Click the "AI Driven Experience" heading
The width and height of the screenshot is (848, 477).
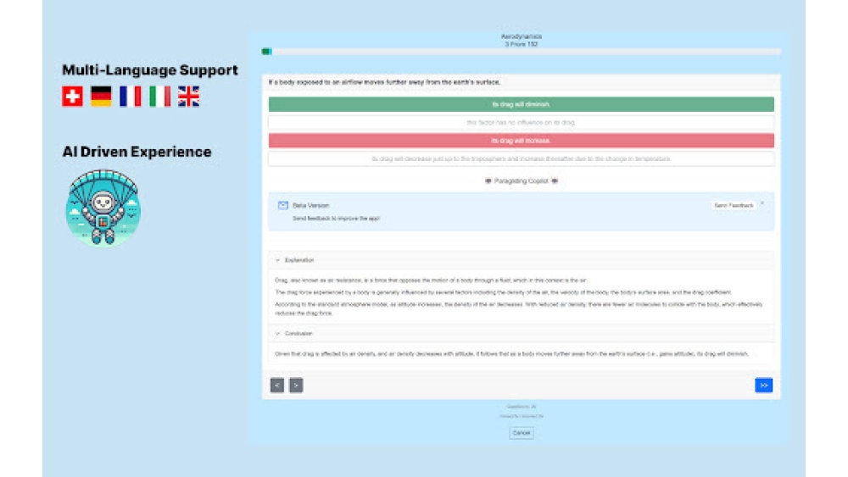click(137, 152)
